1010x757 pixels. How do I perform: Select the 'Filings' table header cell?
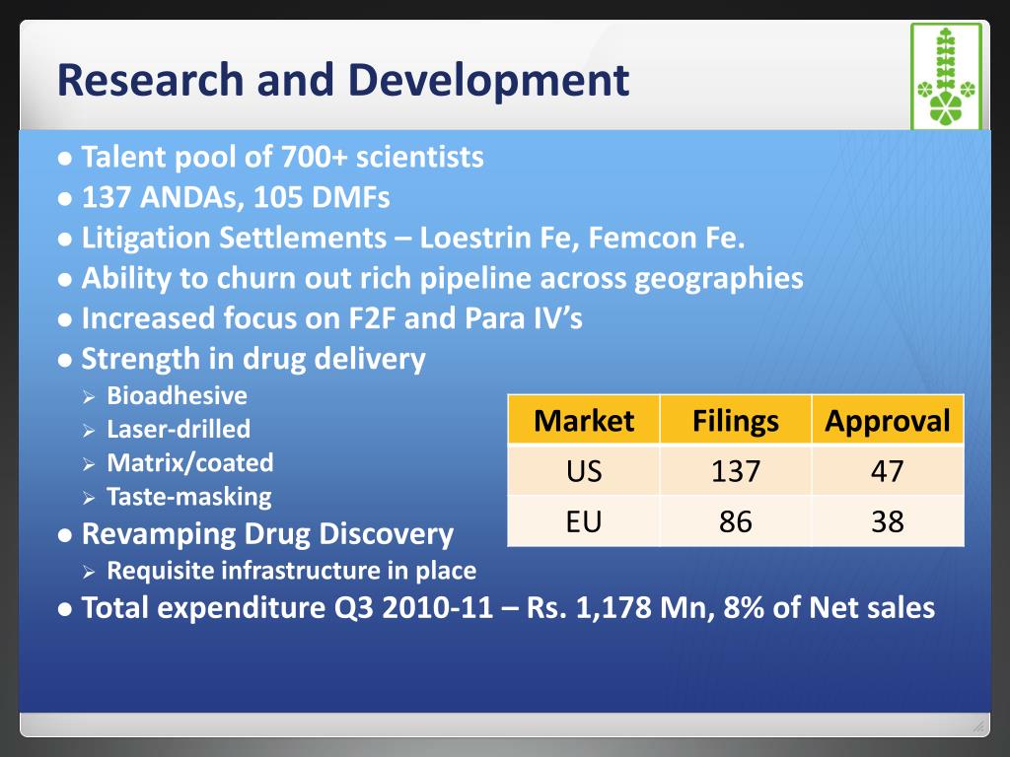736,420
